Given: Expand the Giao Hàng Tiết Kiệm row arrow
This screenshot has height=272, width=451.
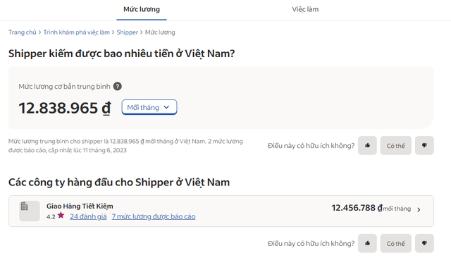Looking at the screenshot, I should coord(419,209).
